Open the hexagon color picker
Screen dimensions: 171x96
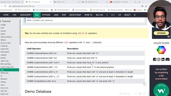(161, 50)
